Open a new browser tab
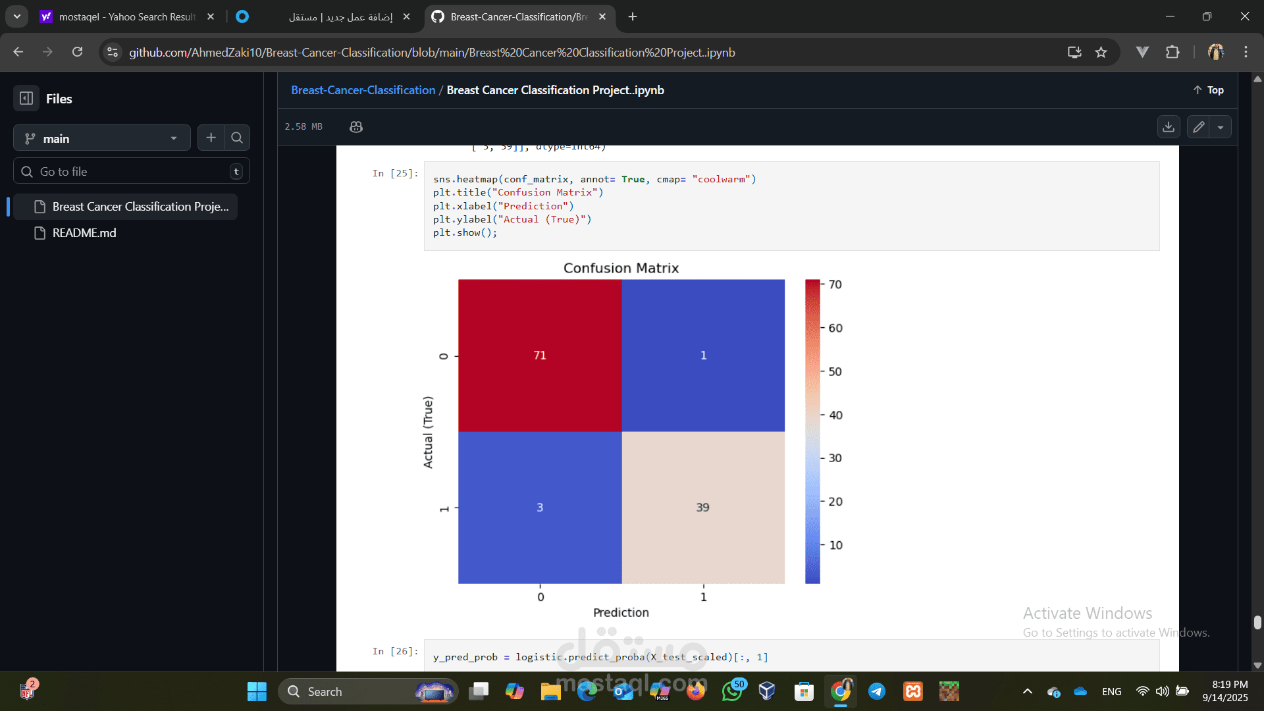Screen dimensions: 1264x711 coord(633,16)
